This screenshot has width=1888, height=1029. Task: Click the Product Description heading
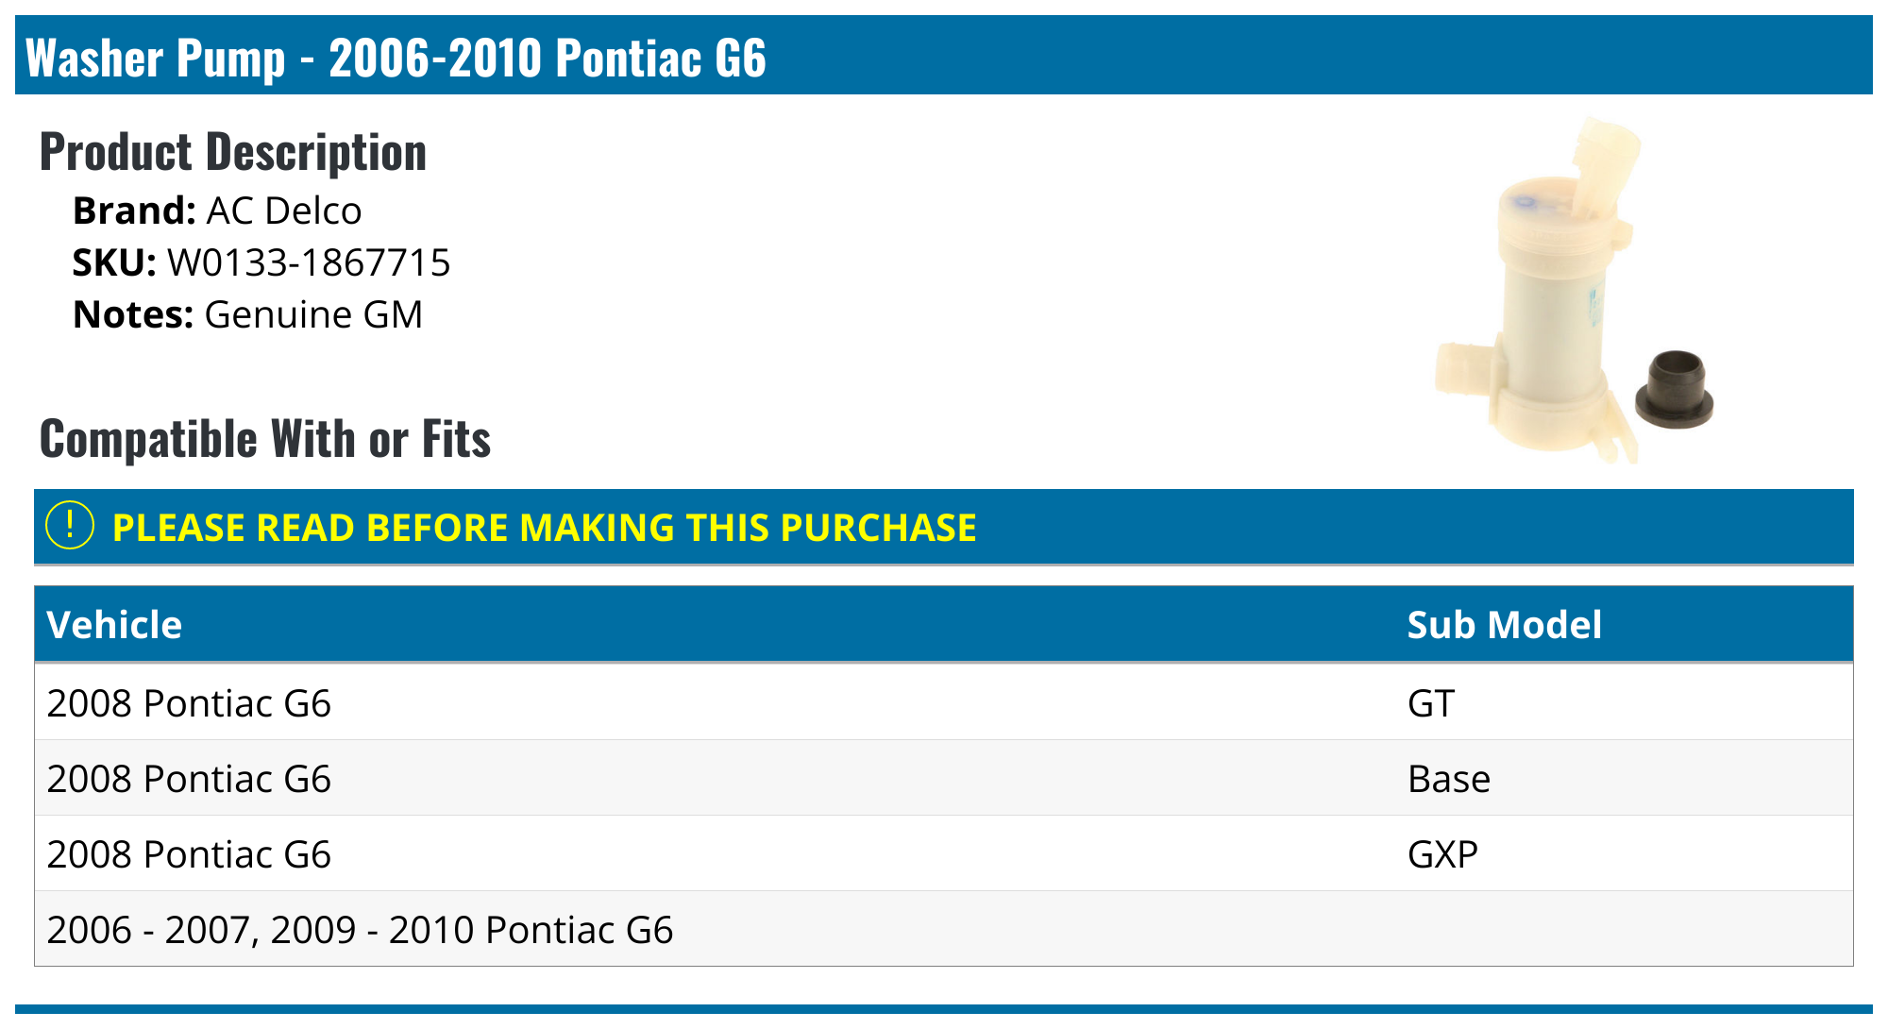(x=233, y=152)
